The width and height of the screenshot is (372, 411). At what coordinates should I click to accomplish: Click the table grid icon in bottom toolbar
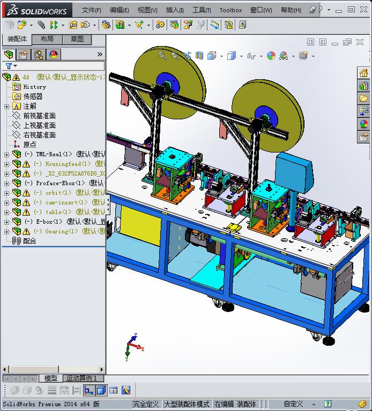(114, 390)
